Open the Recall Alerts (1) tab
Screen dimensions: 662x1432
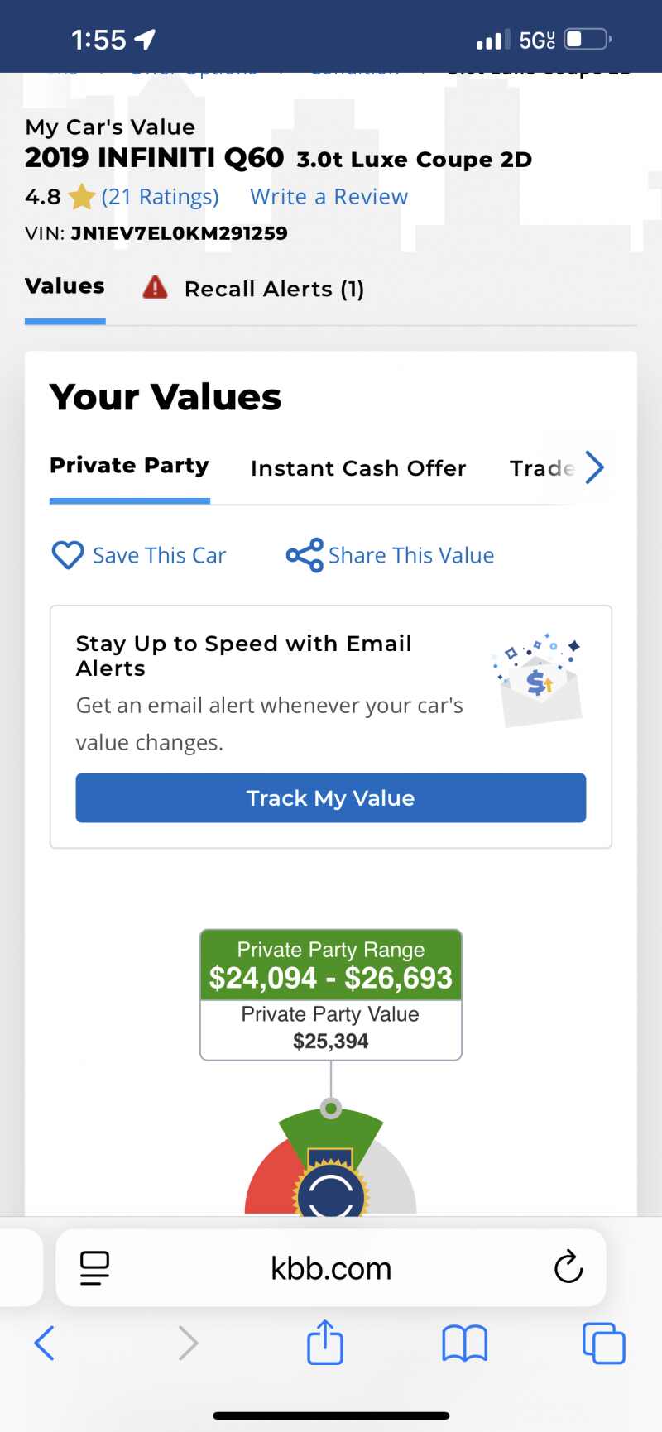click(x=274, y=289)
